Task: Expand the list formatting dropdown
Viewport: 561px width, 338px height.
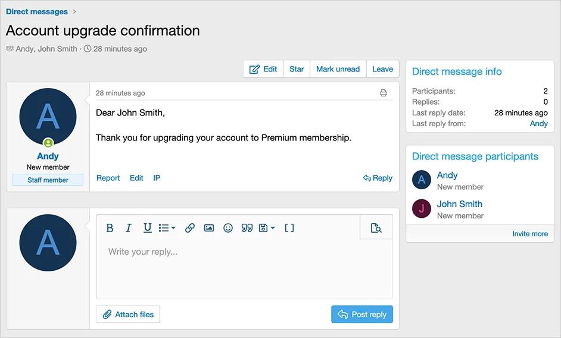Action: click(167, 228)
